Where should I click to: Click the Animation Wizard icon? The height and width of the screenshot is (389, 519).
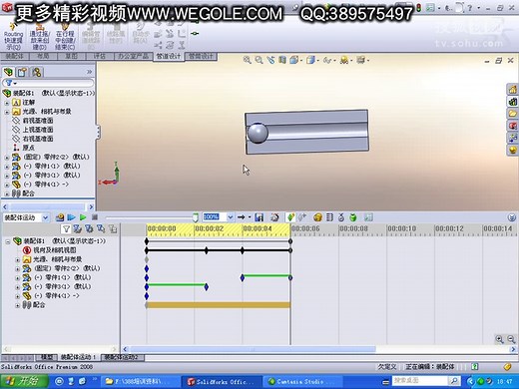[274, 217]
